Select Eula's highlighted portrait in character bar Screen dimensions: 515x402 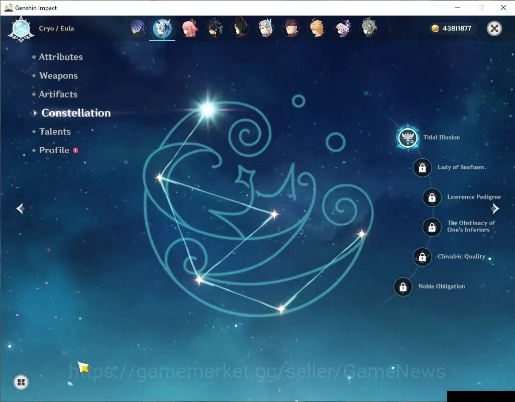pyautogui.click(x=162, y=28)
